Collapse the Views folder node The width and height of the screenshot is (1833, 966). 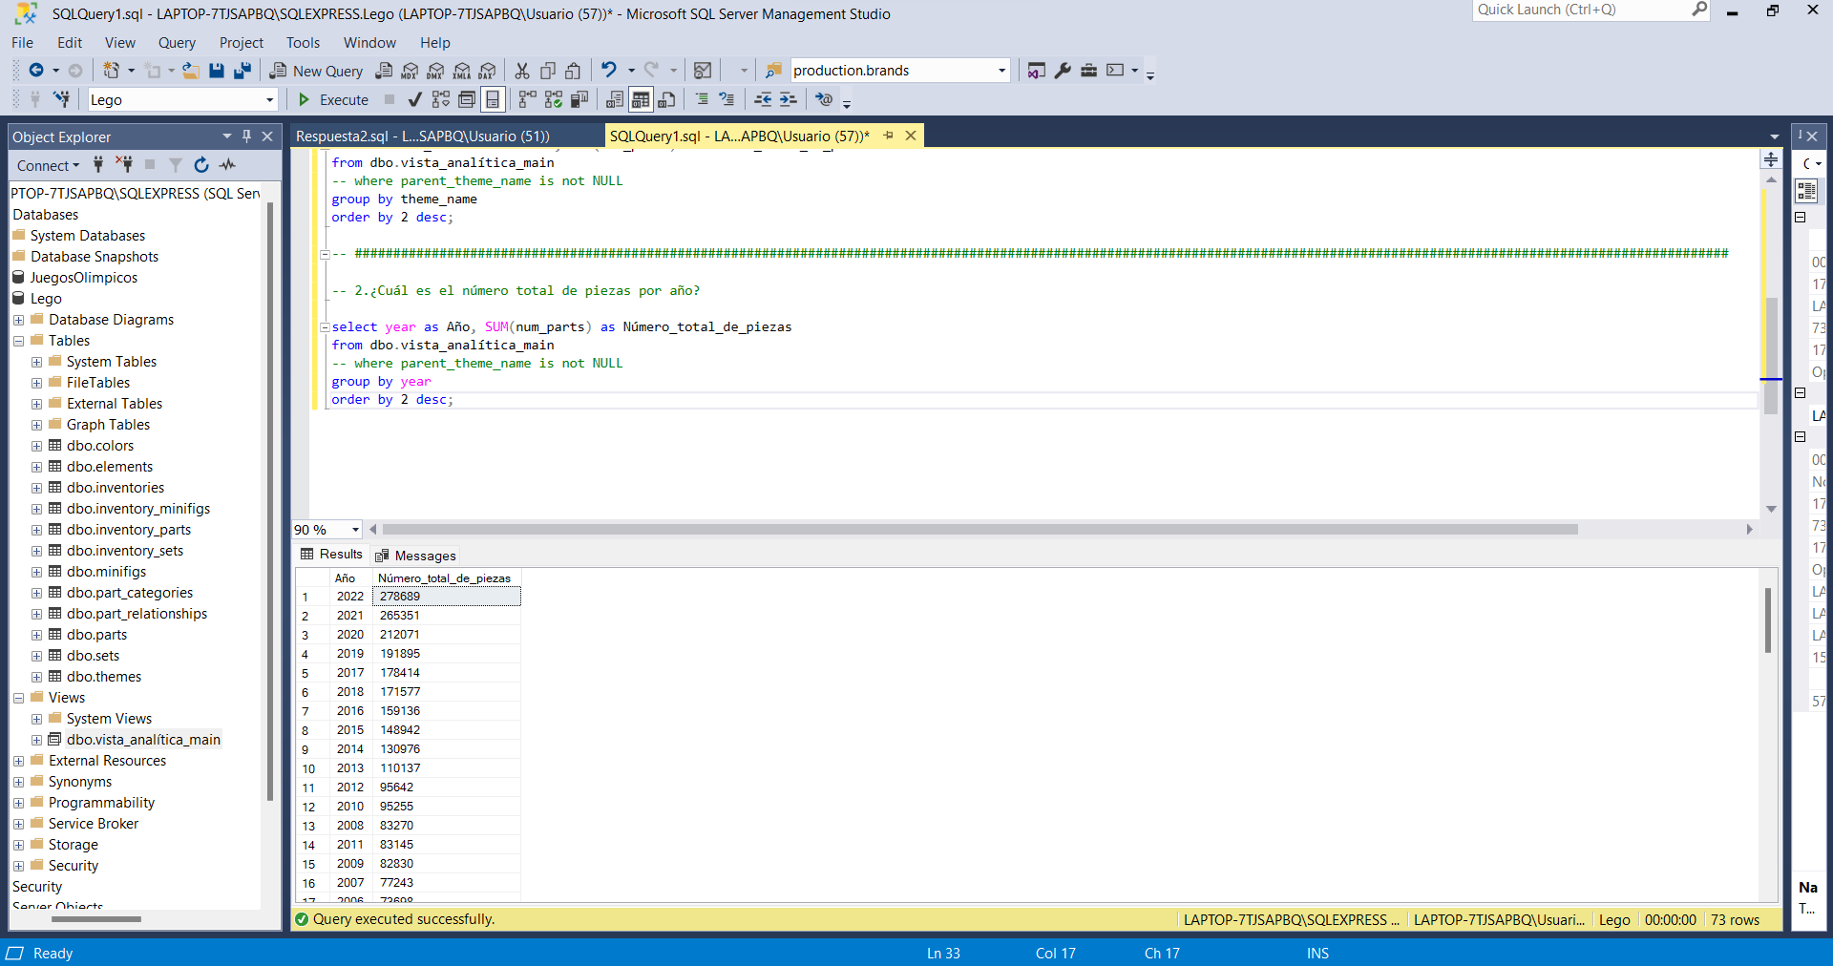[x=18, y=698]
